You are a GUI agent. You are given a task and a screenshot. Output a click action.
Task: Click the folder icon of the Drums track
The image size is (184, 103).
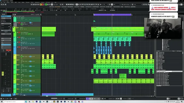[x=14, y=28]
